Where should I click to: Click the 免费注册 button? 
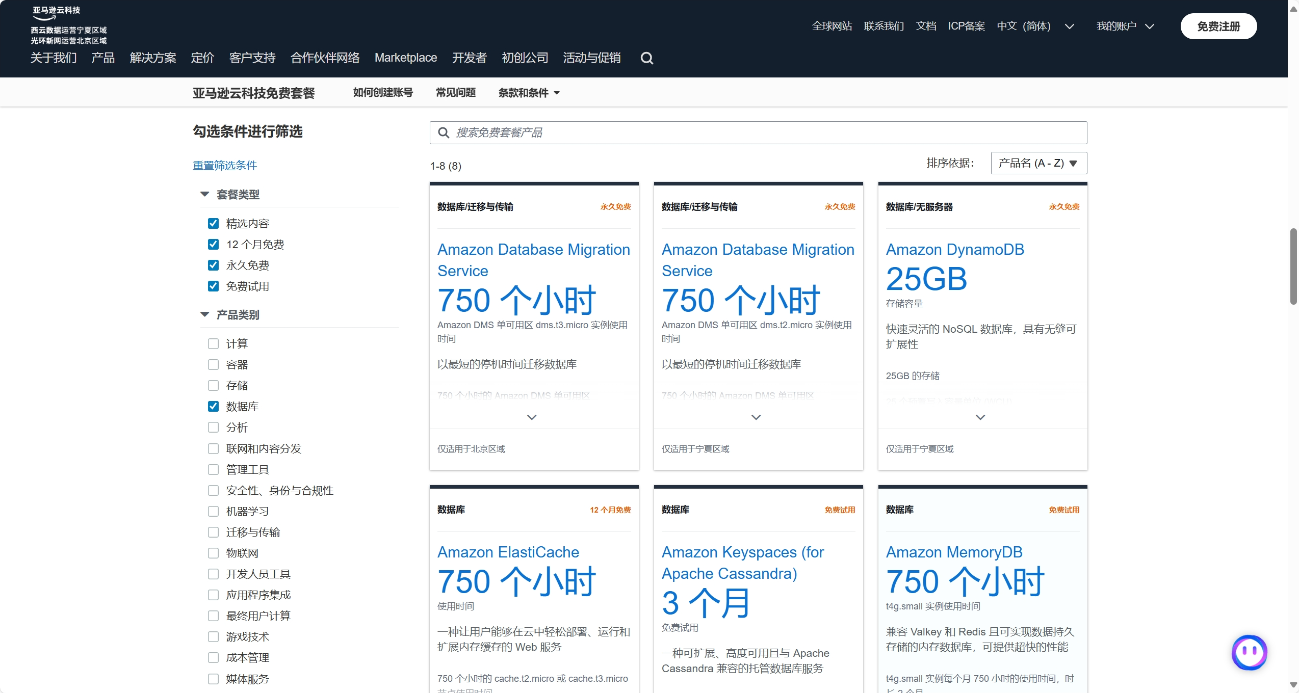click(1218, 26)
